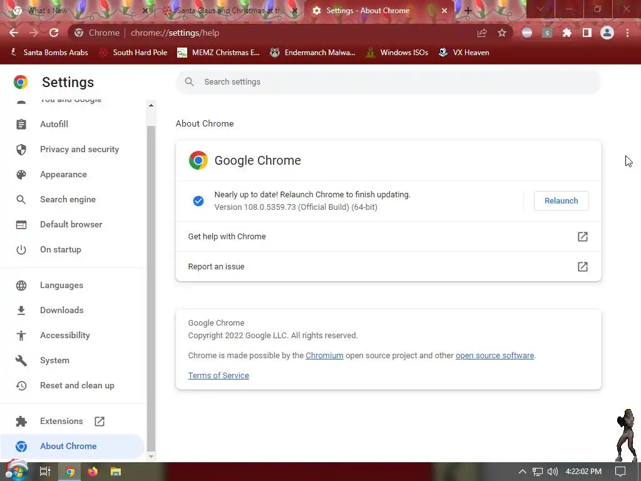Click the gray 'S' extension icon

click(547, 33)
